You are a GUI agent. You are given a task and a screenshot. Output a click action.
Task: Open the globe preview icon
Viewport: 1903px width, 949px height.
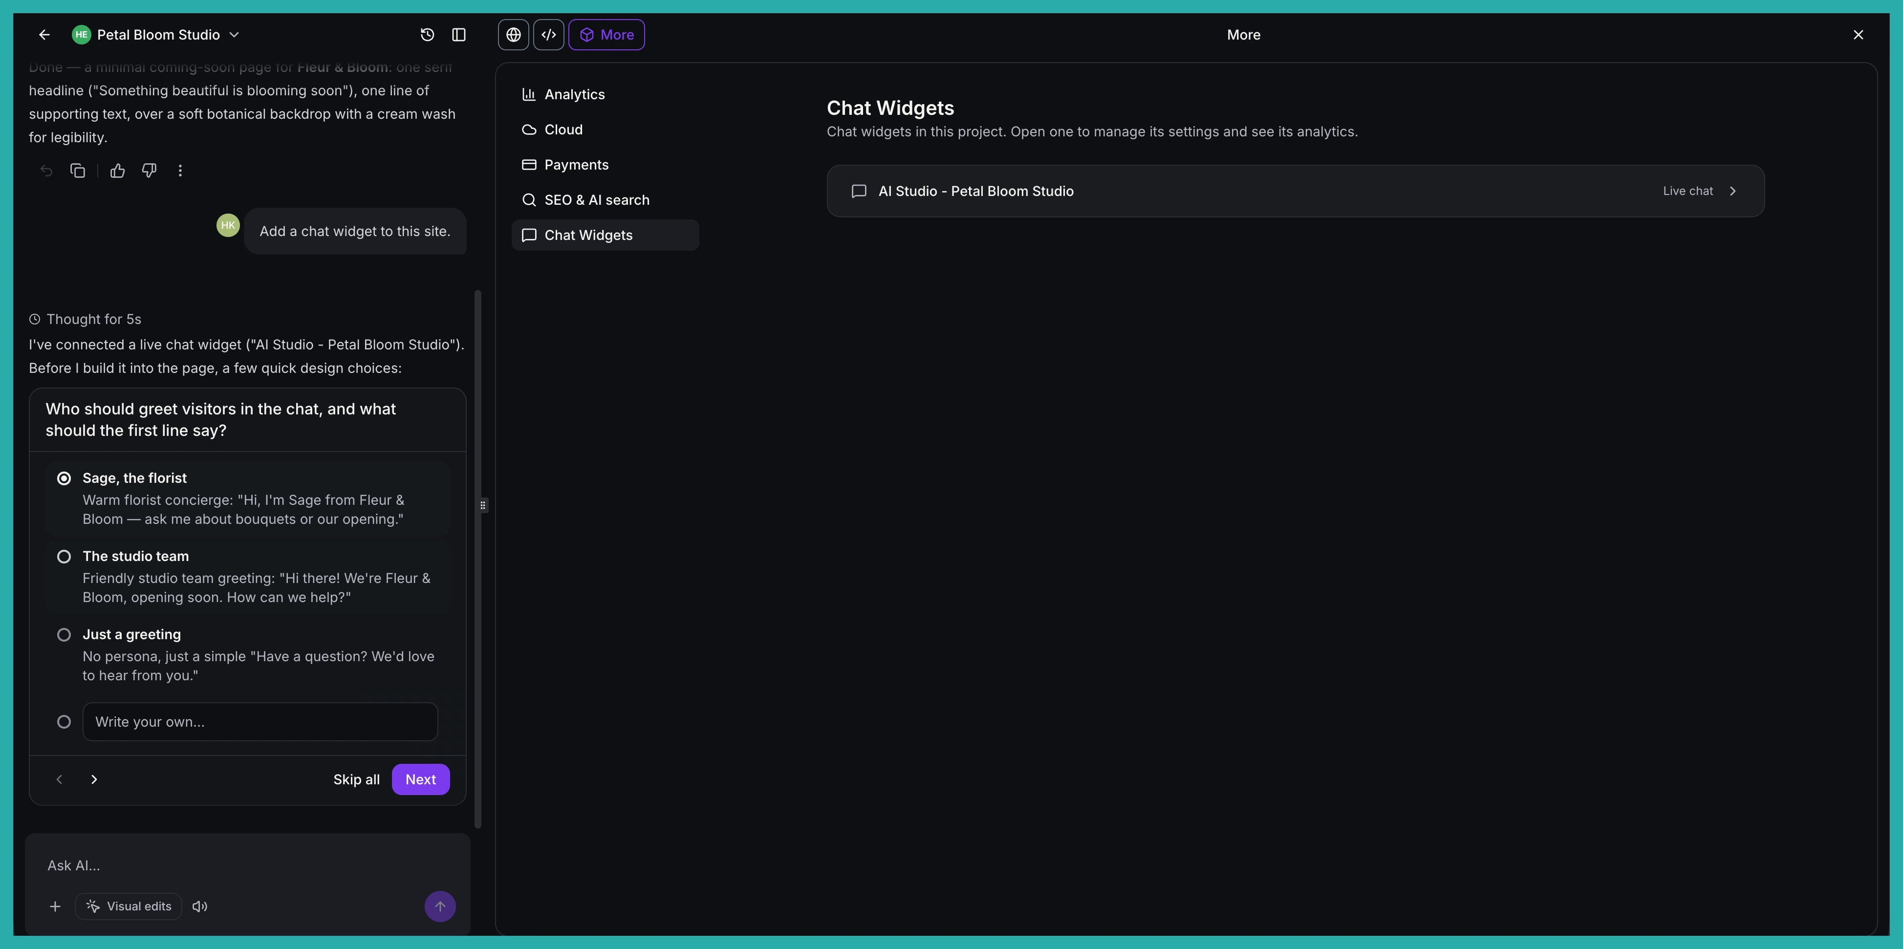(514, 35)
